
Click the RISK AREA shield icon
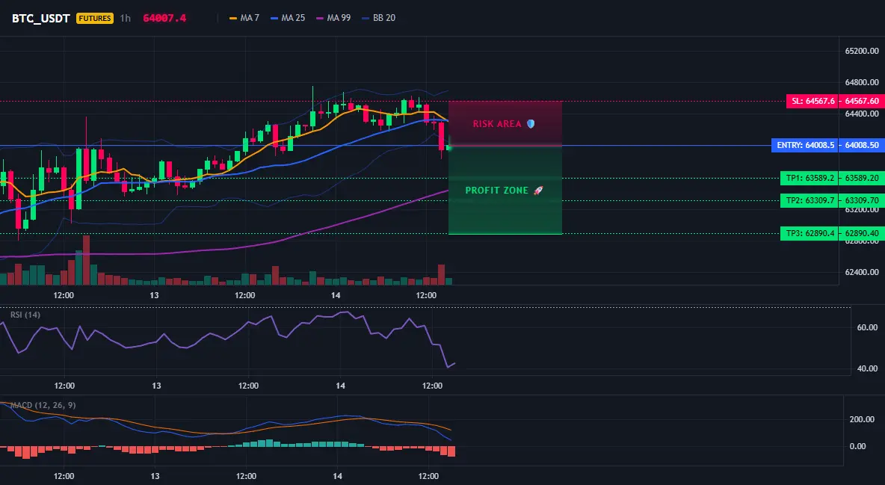point(531,123)
